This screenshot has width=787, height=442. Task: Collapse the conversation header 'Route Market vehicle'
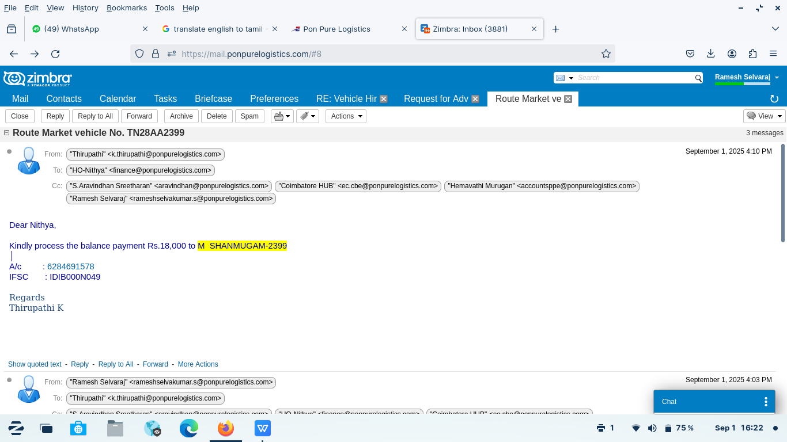(7, 133)
